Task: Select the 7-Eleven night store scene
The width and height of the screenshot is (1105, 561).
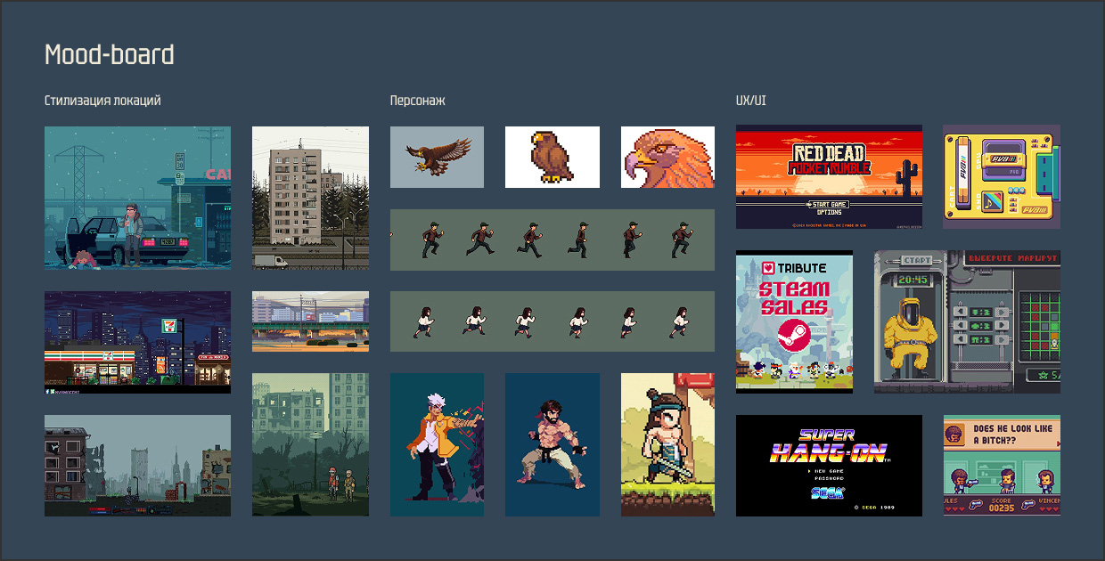Action: (137, 342)
